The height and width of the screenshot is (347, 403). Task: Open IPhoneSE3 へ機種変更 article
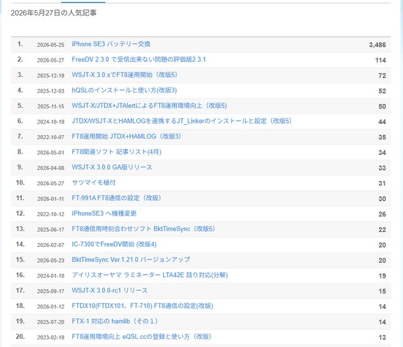point(104,213)
